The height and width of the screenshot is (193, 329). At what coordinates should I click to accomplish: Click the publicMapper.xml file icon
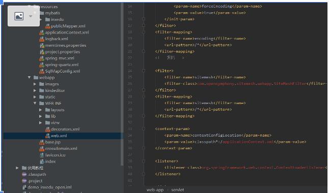point(48,26)
